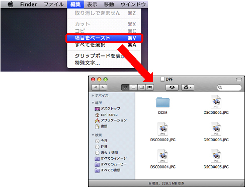
Task: Select すべてのイメージ in the sidebar
Action: click(111, 158)
